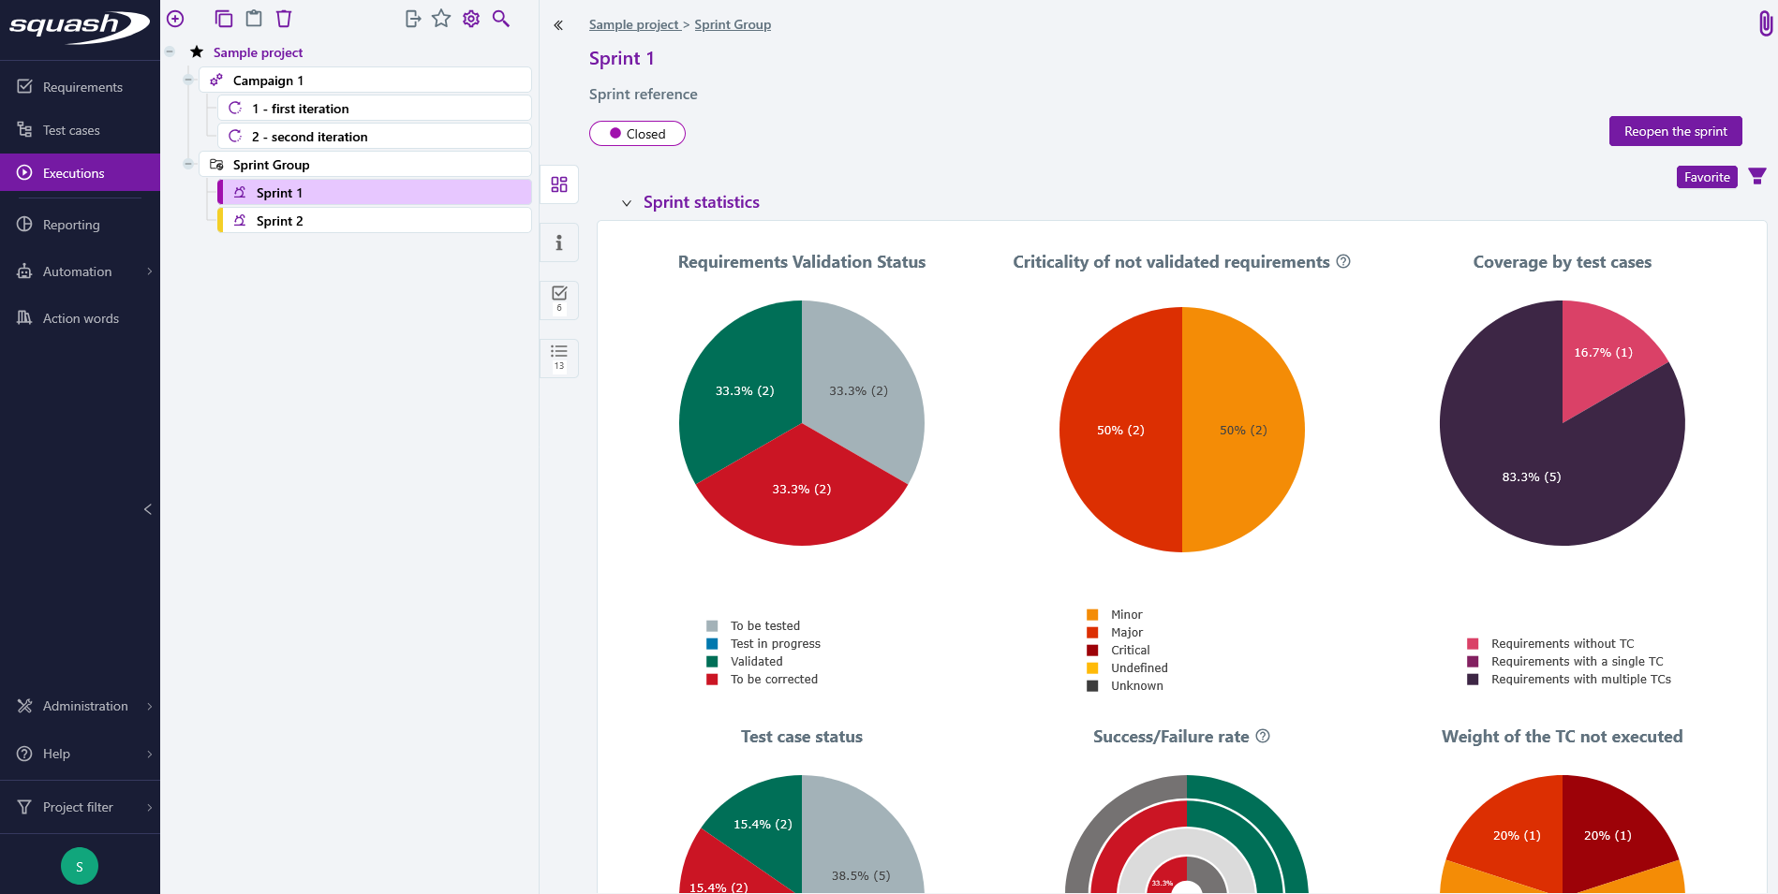Collapse the Sprint statistics section
Screen dimensions: 1778x894
[x=627, y=202]
